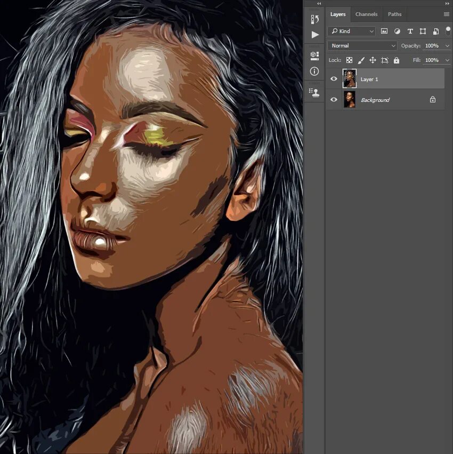Viewport: 453px width, 454px height.
Task: Filter layers by smart objects icon
Action: point(435,31)
